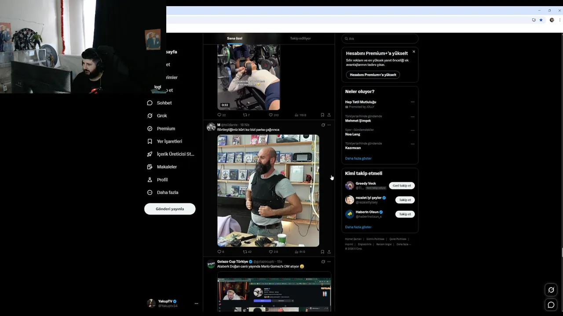
Task: Open the Golazo Cup Türkiye post screenshot image
Action: point(274,291)
